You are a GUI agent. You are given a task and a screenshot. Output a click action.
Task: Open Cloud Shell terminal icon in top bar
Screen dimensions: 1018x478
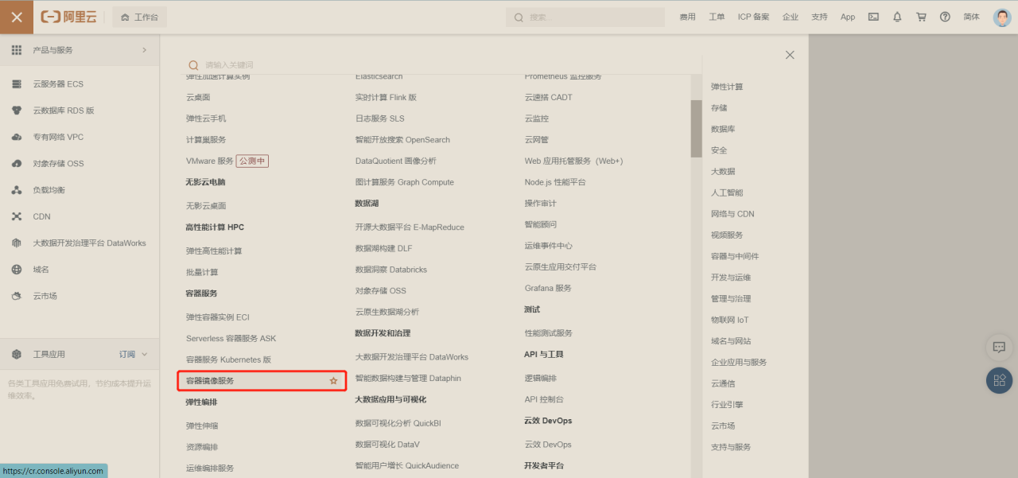872,16
